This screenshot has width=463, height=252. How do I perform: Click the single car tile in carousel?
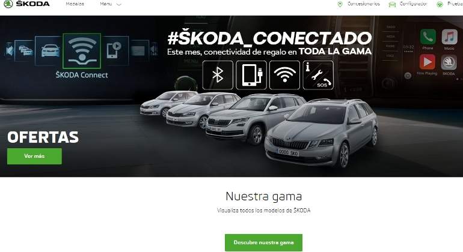pyautogui.click(x=50, y=50)
